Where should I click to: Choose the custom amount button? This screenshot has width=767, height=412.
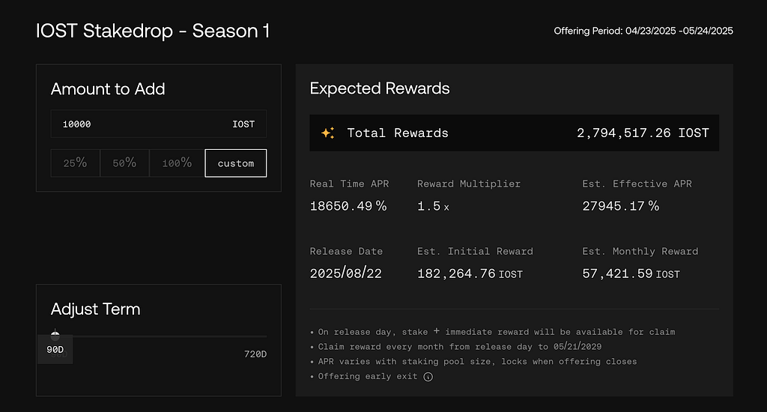[x=236, y=163]
